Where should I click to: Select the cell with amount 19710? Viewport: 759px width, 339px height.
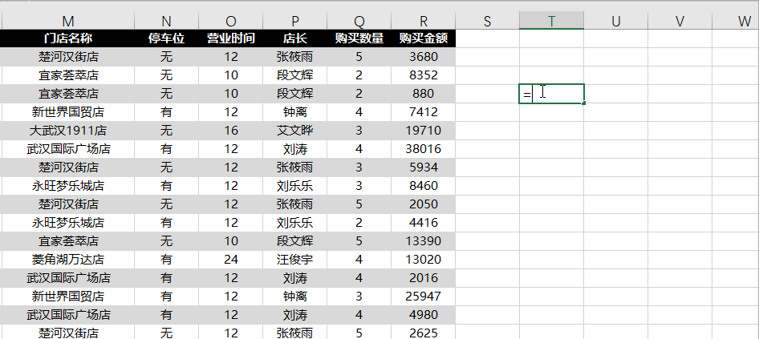[424, 130]
